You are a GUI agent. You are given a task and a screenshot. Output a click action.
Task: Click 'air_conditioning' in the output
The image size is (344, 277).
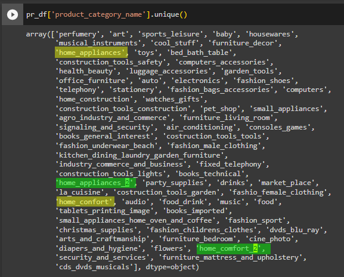coord(199,127)
